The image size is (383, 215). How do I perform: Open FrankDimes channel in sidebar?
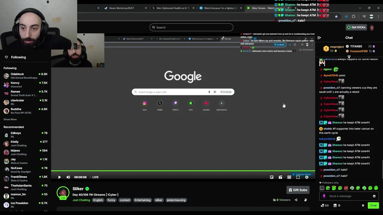click(25, 179)
